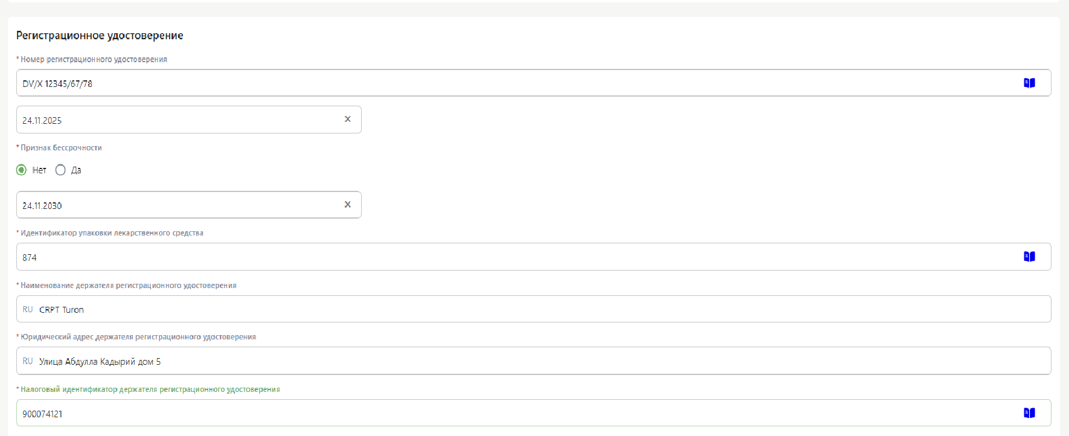Viewport: 1069px width, 436px height.
Task: Focus the package identifier field containing 874
Action: (x=483, y=257)
